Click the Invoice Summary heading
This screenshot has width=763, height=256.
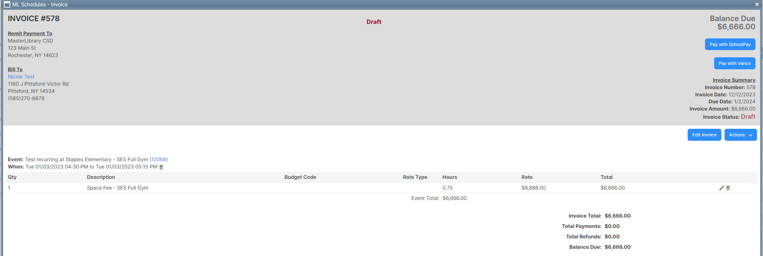(734, 80)
